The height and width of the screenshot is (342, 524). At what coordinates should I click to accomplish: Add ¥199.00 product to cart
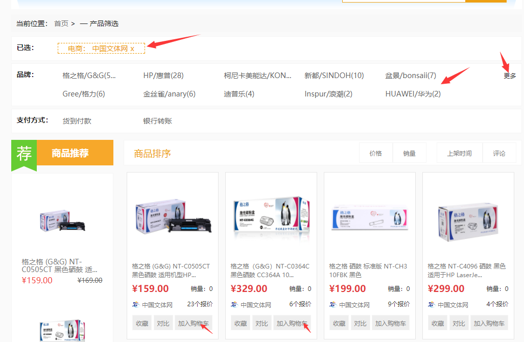pyautogui.click(x=390, y=323)
